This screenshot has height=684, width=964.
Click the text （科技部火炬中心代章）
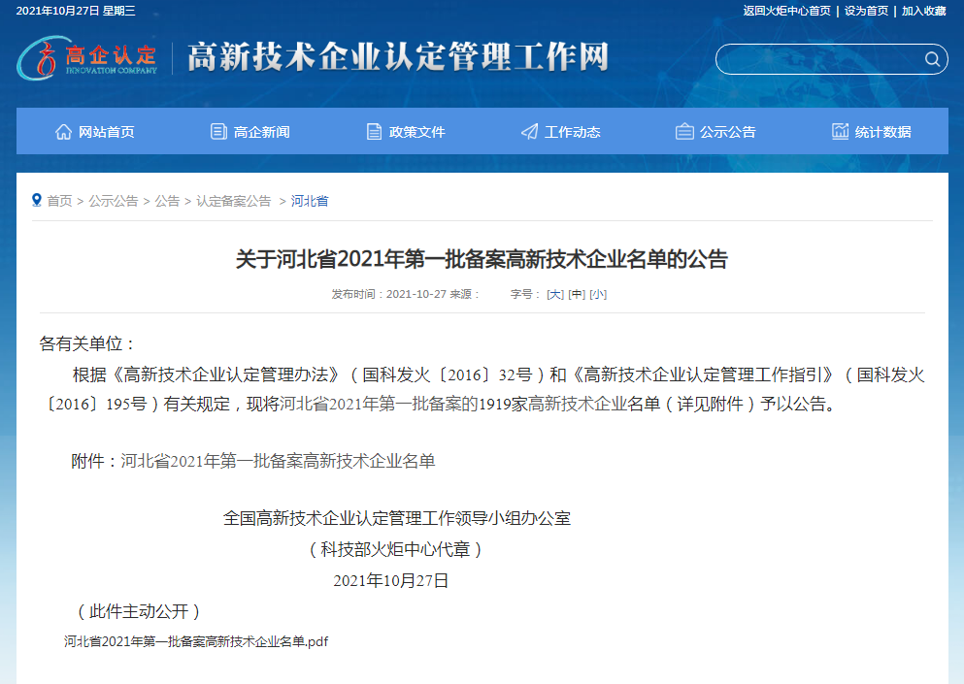(395, 549)
